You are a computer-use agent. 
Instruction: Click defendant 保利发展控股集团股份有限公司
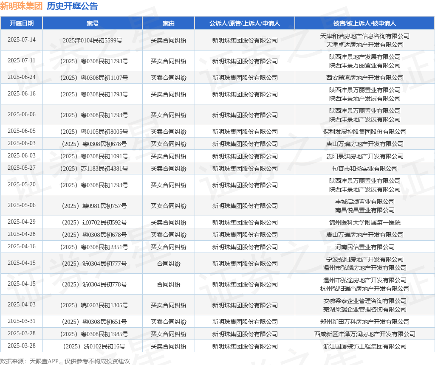coord(364,132)
